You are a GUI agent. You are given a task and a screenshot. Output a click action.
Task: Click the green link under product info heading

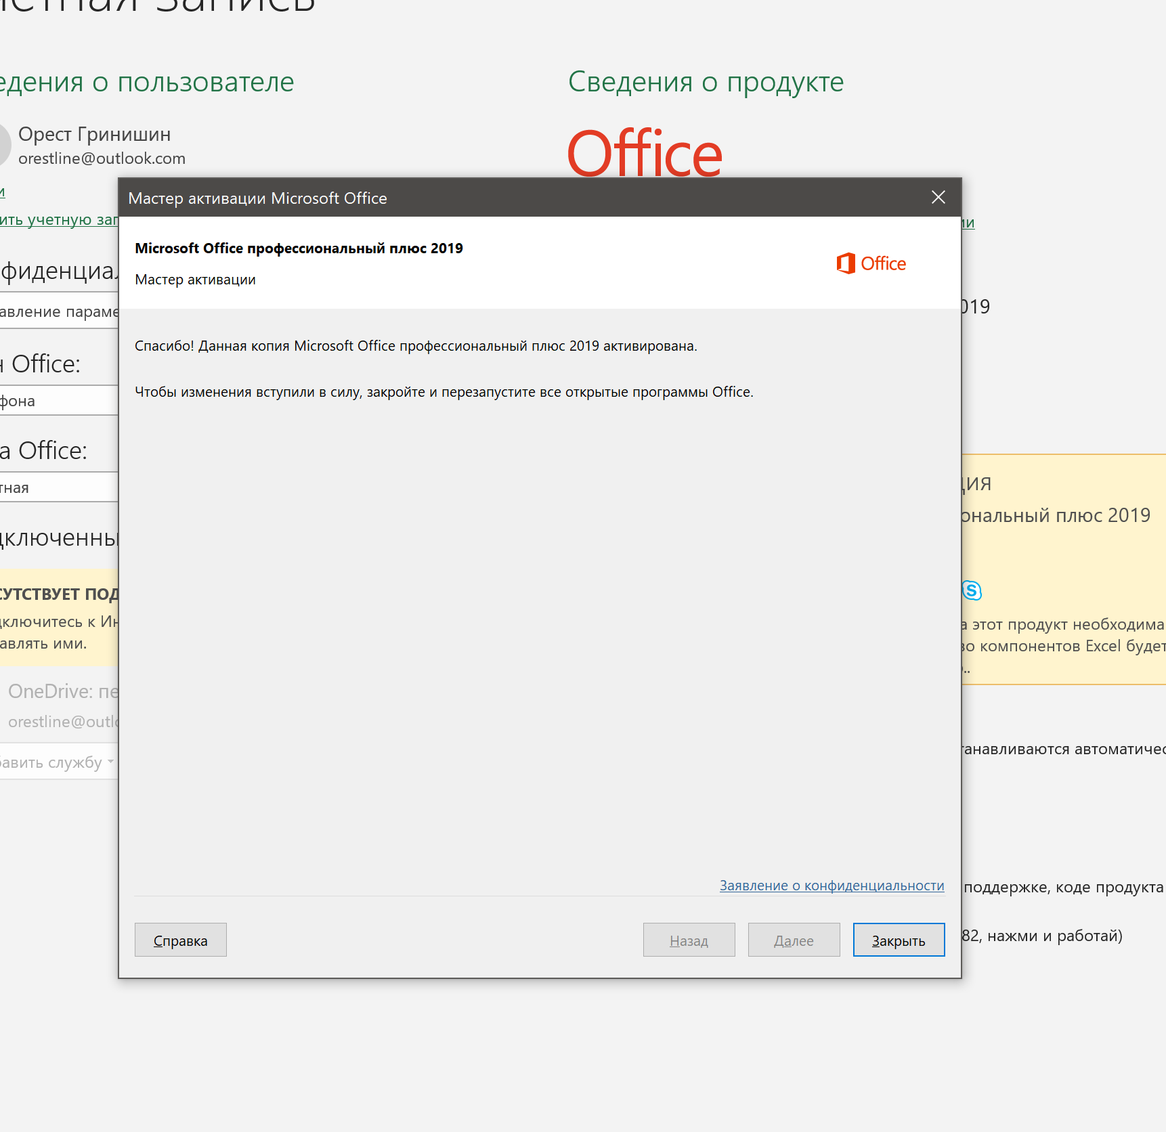(968, 223)
